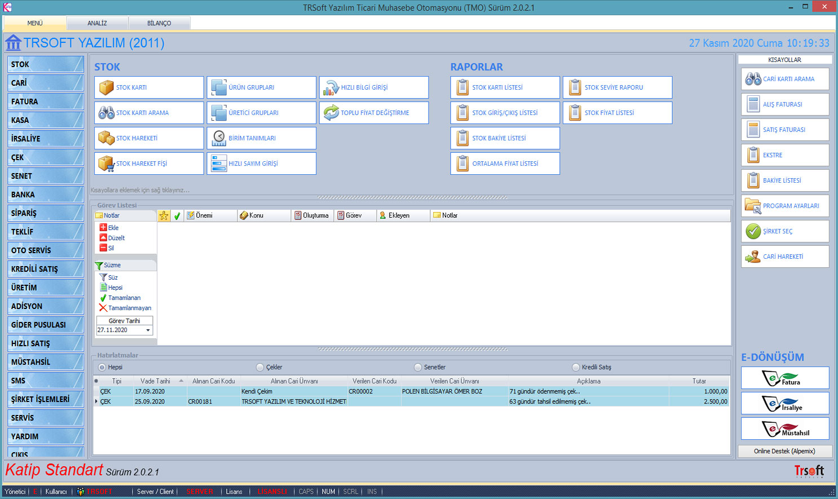Open Program Ayarları folder icon
838x499 pixels.
[753, 206]
